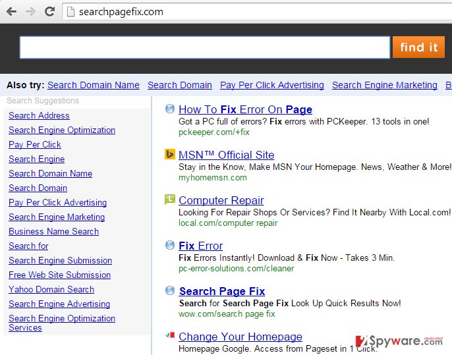Open Fix Error result title

[x=200, y=246]
